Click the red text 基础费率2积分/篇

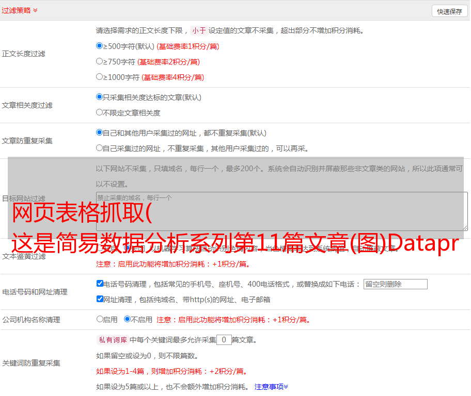pos(168,62)
